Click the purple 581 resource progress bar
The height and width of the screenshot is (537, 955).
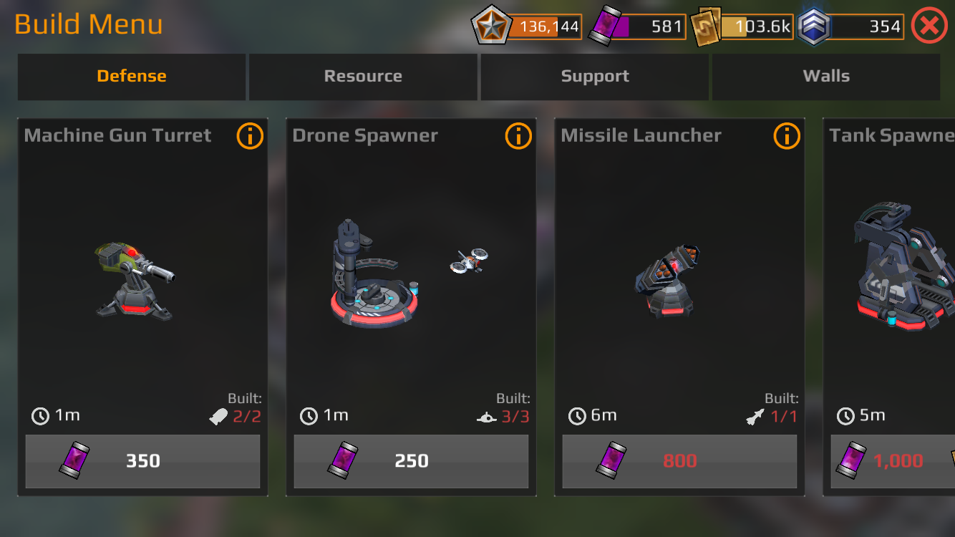pyautogui.click(x=649, y=27)
